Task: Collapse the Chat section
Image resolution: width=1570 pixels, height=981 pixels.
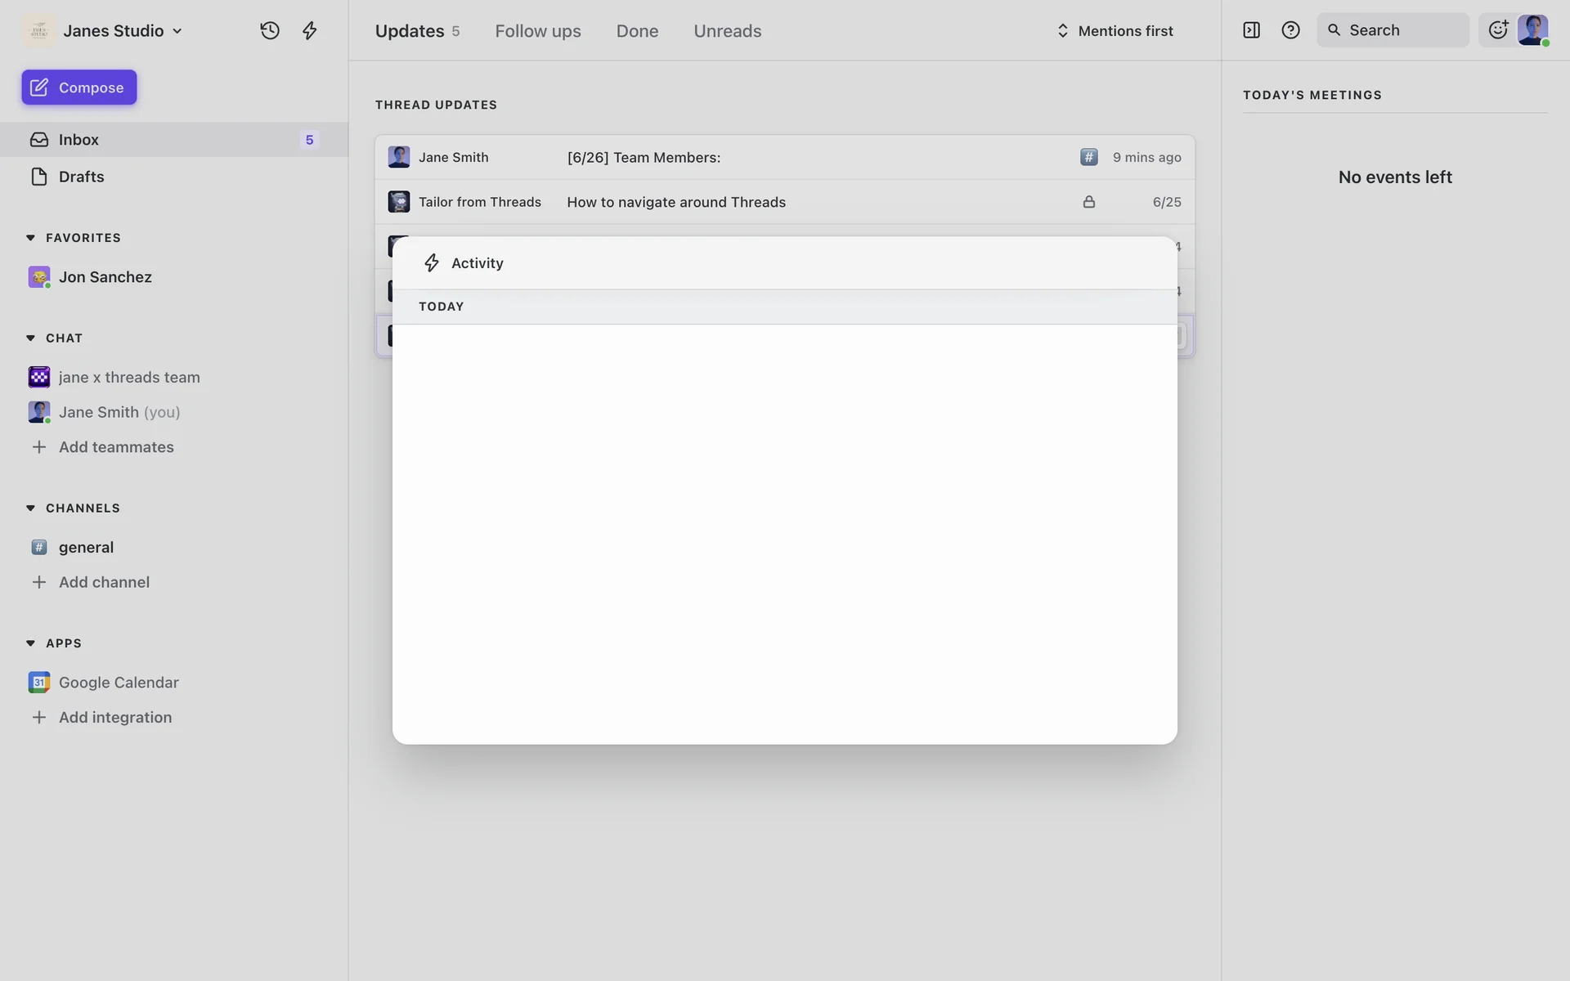Action: (30, 338)
